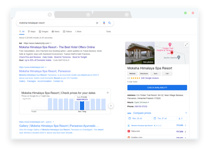Open the 645 Google reviews link

click(150, 78)
